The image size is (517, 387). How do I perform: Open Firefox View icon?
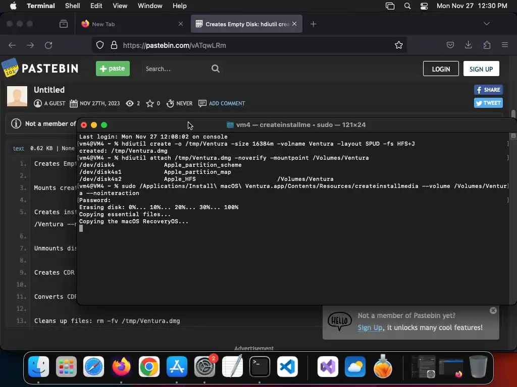click(x=64, y=24)
